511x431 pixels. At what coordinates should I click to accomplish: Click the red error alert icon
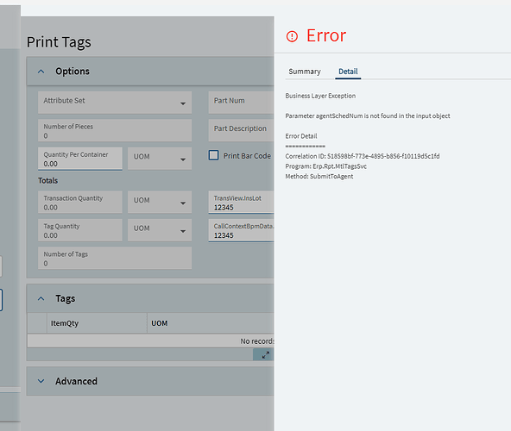click(x=292, y=36)
